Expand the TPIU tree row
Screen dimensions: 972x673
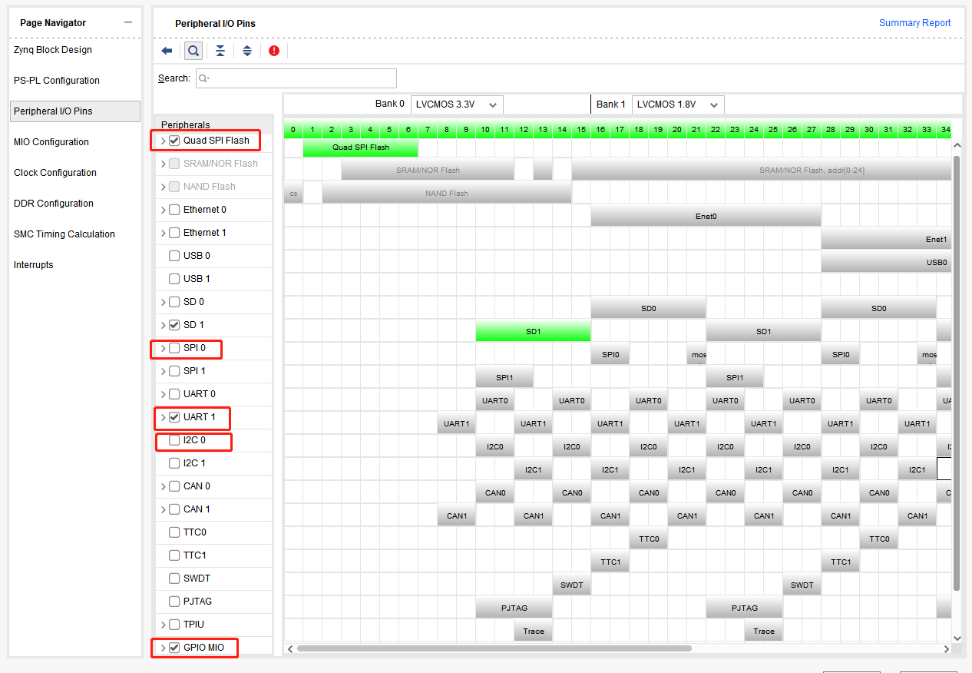(163, 625)
